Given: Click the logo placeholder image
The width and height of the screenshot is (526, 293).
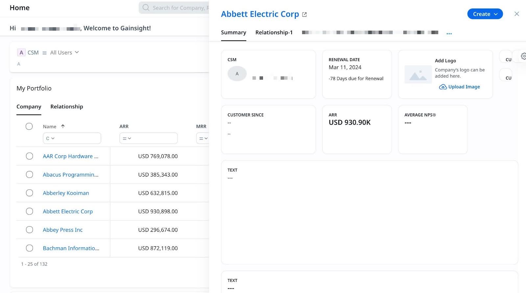Looking at the screenshot, I should click(418, 74).
